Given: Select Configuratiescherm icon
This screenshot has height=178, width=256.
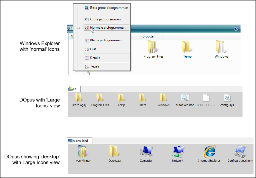Looking at the screenshot, I should pos(240,152).
